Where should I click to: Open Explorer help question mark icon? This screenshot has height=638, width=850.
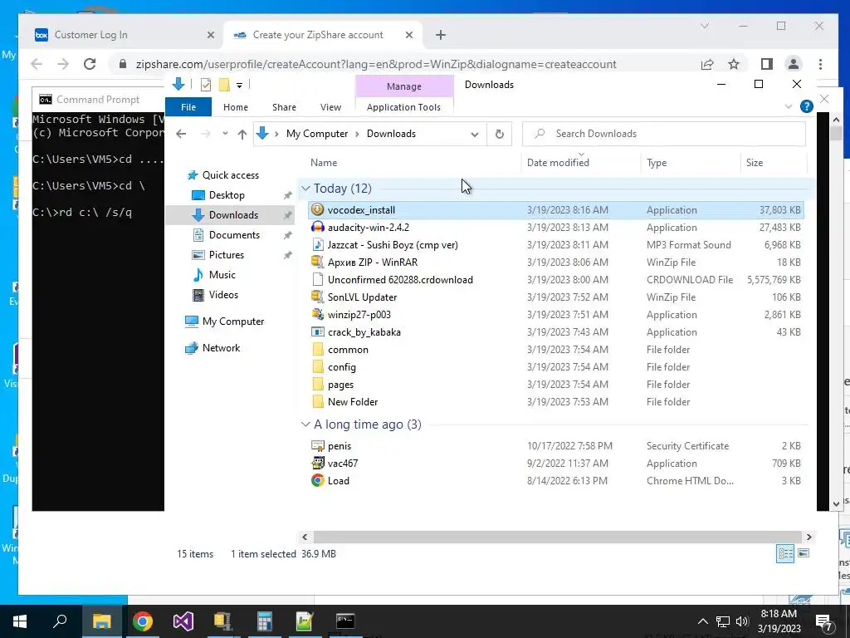pyautogui.click(x=806, y=107)
